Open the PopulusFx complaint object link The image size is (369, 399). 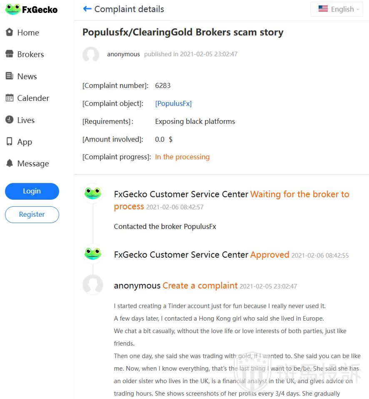pos(173,103)
